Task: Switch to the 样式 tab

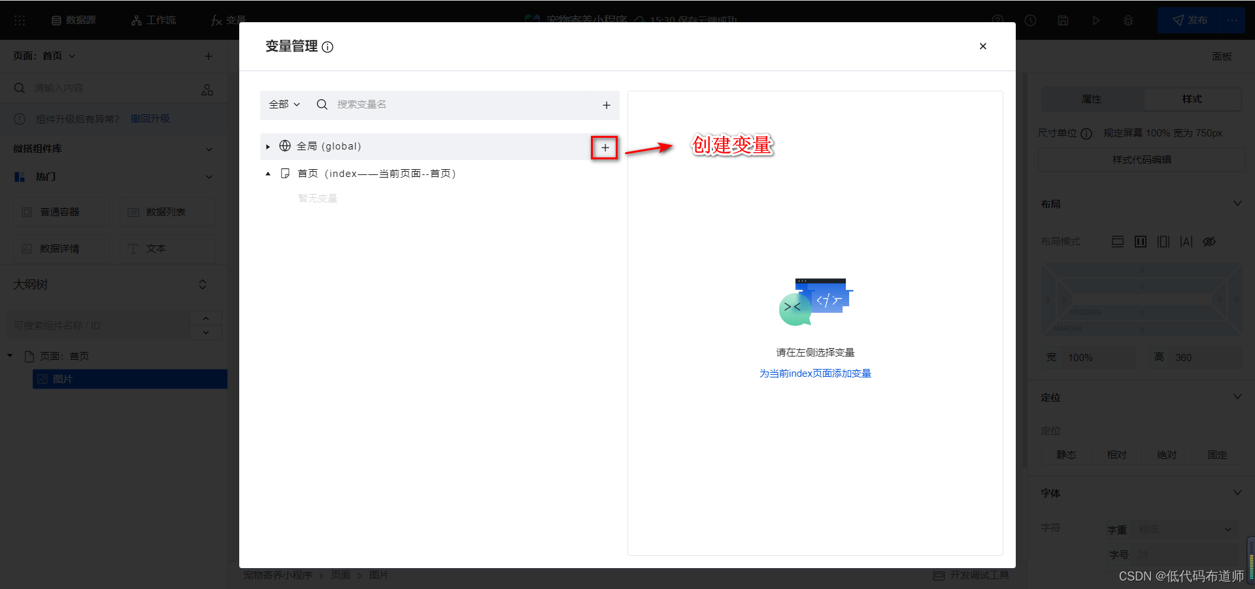Action: click(x=1192, y=99)
